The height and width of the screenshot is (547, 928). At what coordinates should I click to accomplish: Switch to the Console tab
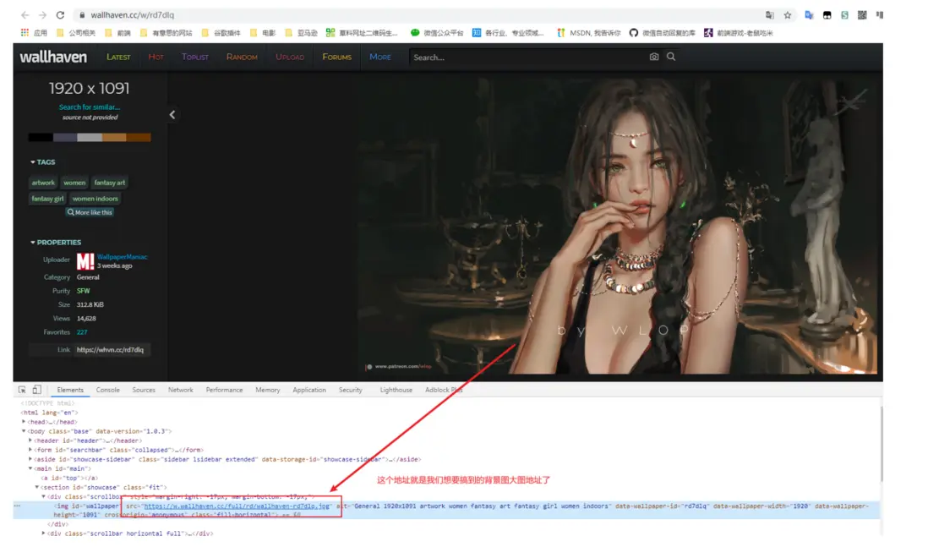(x=107, y=390)
